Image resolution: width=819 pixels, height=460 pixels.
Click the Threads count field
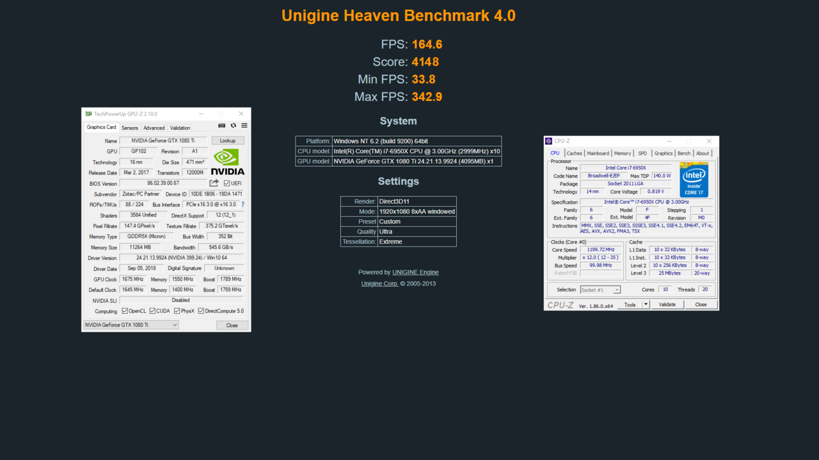click(x=705, y=289)
